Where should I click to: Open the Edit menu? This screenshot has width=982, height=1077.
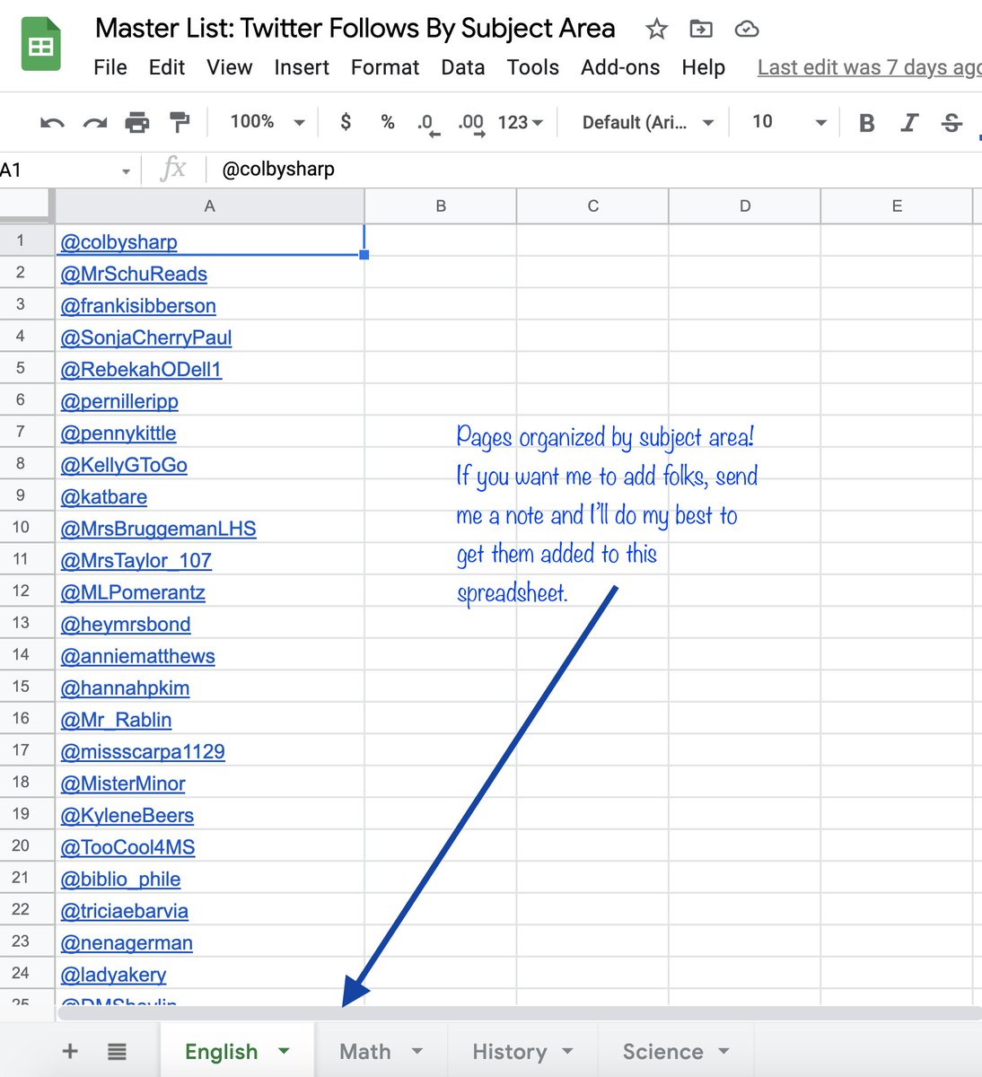(167, 67)
